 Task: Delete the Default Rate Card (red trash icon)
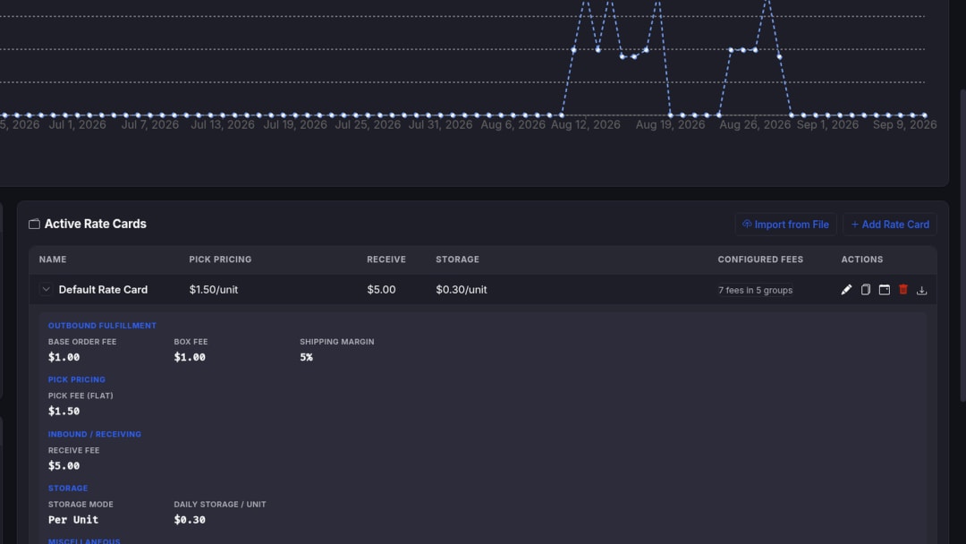(903, 290)
